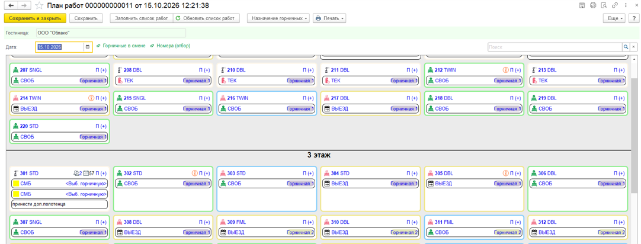The height and width of the screenshot is (244, 641).
Task: Open the Еще dropdown menu
Action: (615, 18)
